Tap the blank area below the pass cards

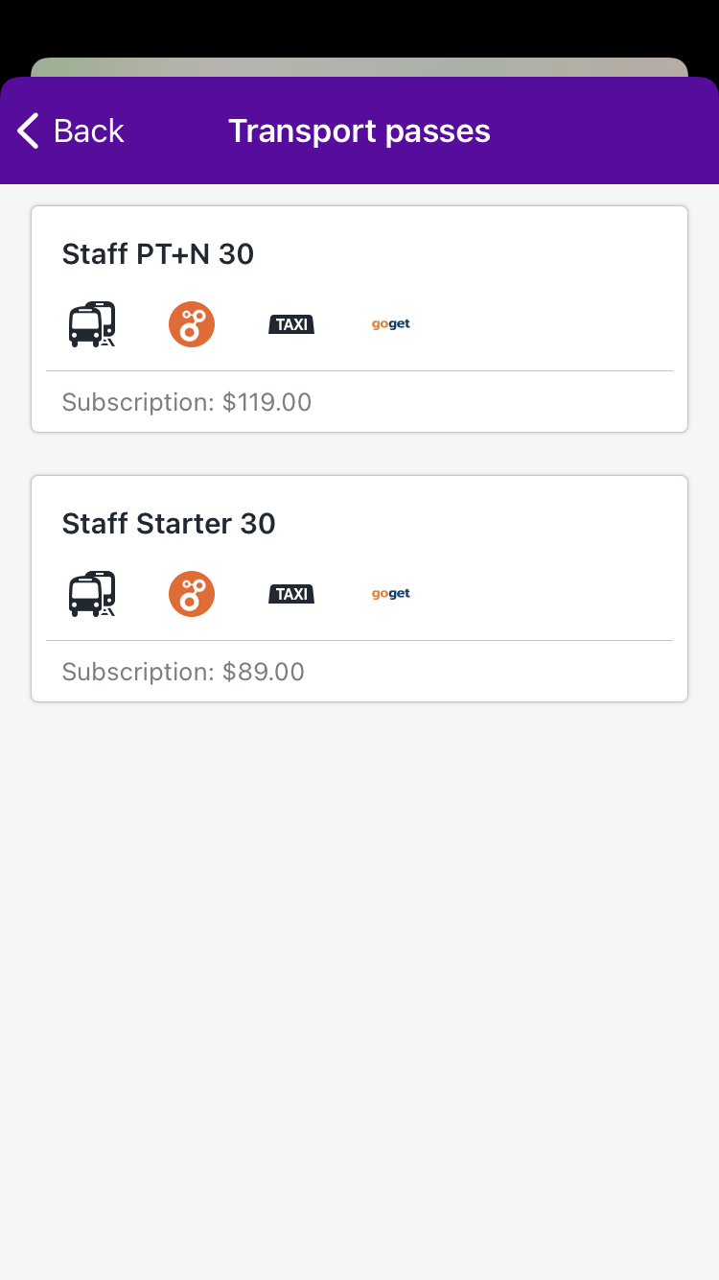[x=359, y=960]
